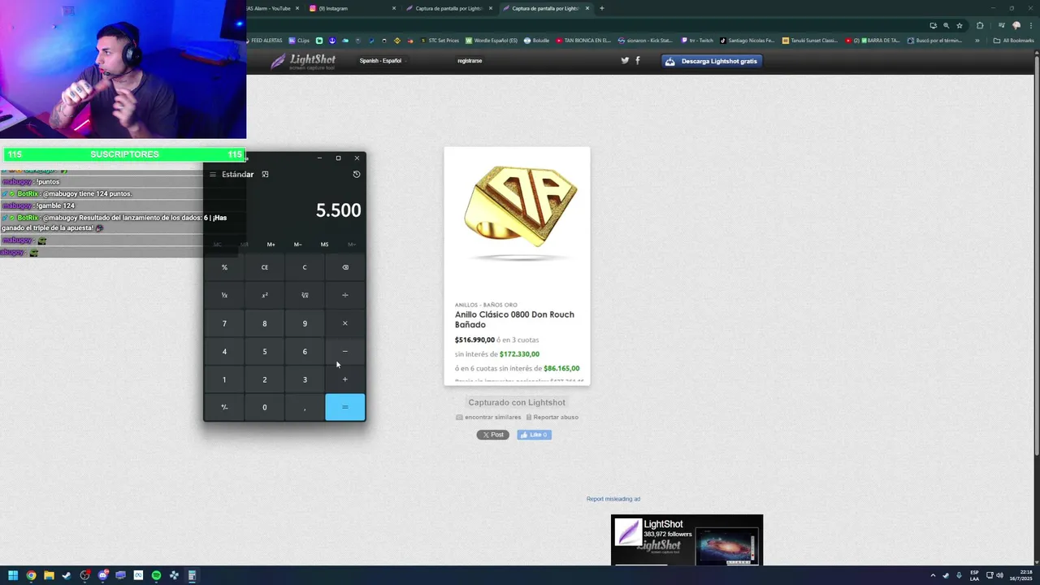Open Spotify from the taskbar

156,575
